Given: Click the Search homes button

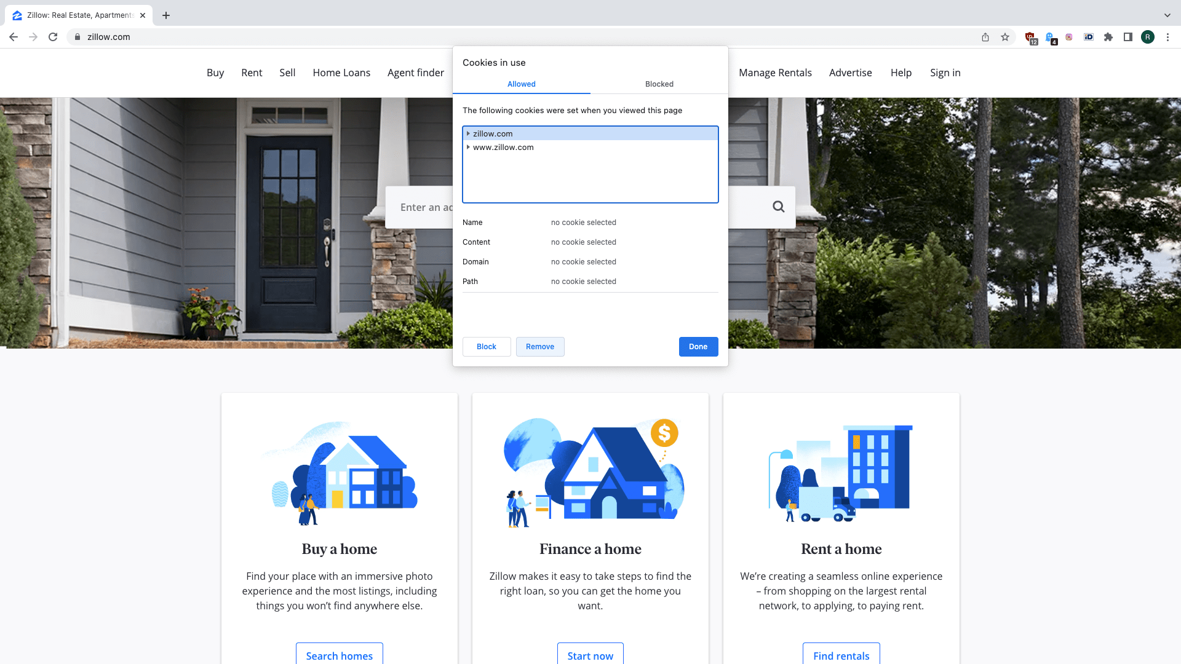Looking at the screenshot, I should pos(339,655).
